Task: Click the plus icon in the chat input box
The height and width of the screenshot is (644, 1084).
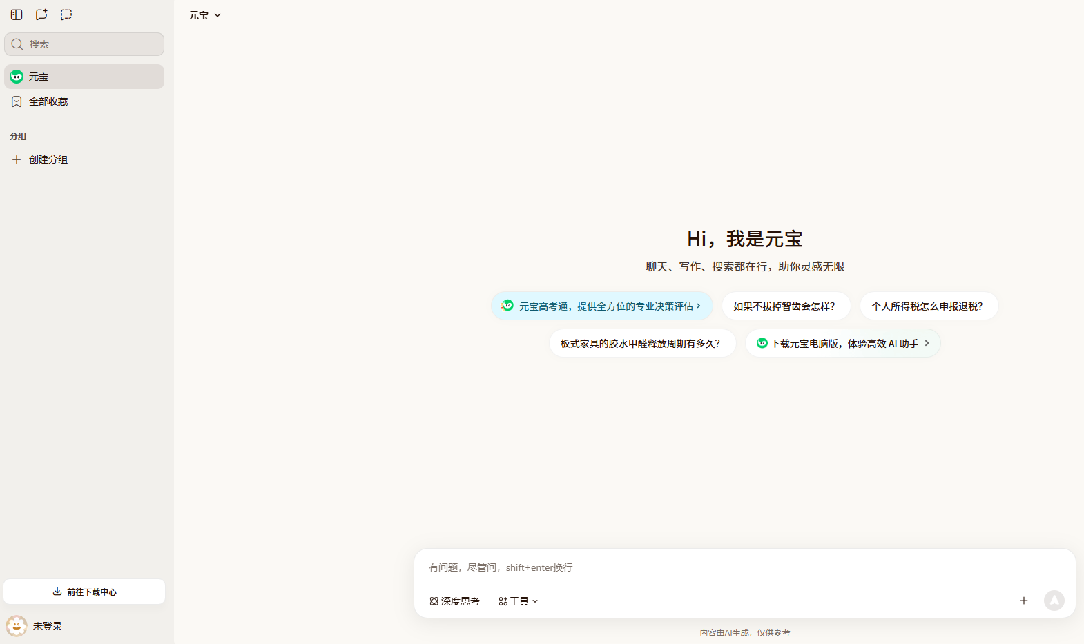Action: (x=1024, y=601)
